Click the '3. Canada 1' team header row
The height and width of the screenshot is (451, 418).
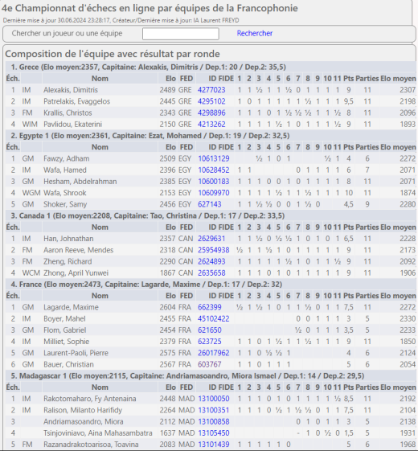pos(211,215)
